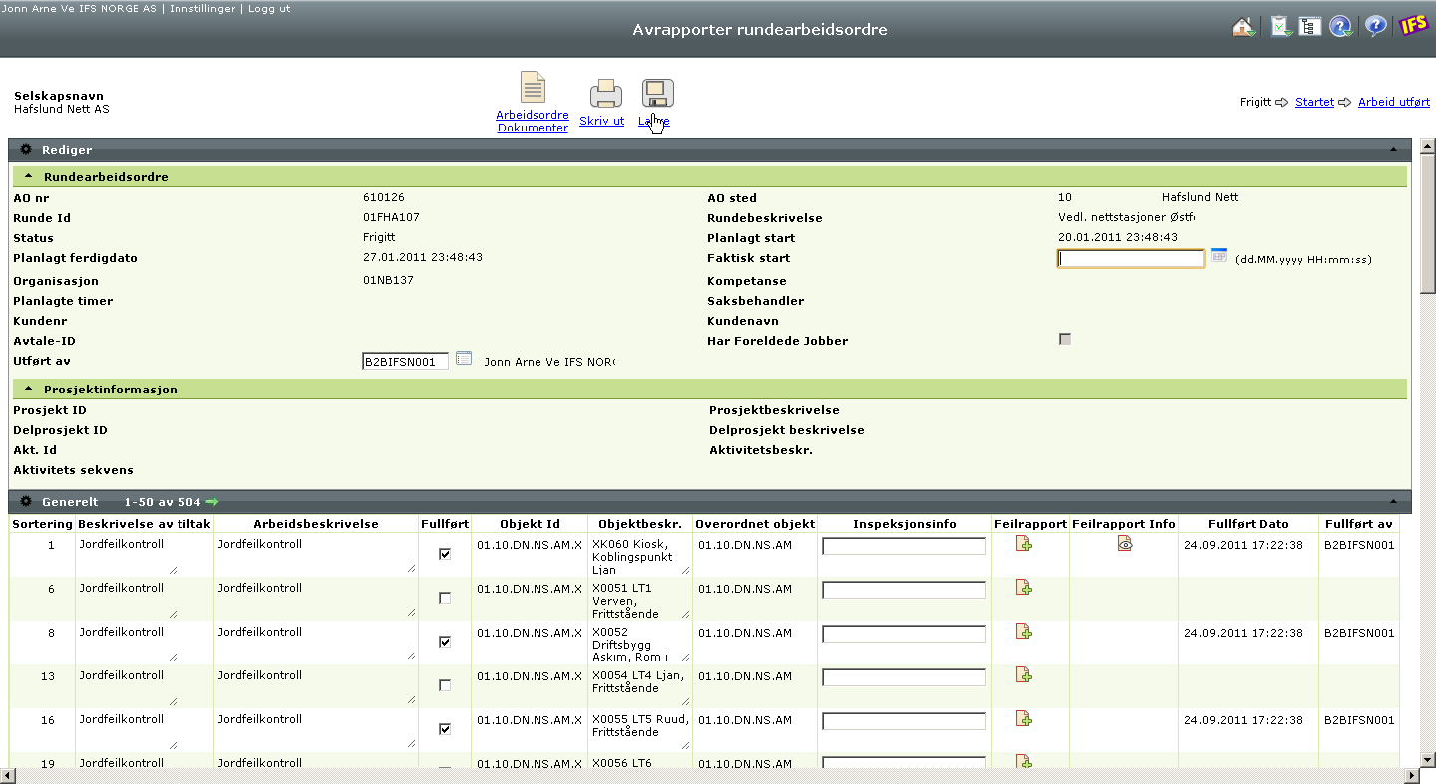This screenshot has height=784, width=1436.
Task: Click the Sortering column header
Action: 42,524
